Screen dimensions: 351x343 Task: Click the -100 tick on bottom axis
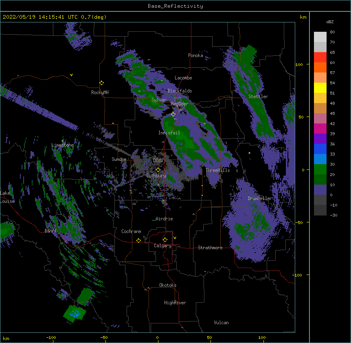click(x=51, y=337)
